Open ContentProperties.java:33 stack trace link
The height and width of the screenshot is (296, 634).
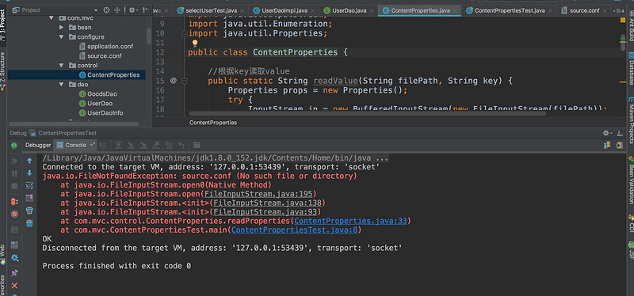(x=350, y=221)
